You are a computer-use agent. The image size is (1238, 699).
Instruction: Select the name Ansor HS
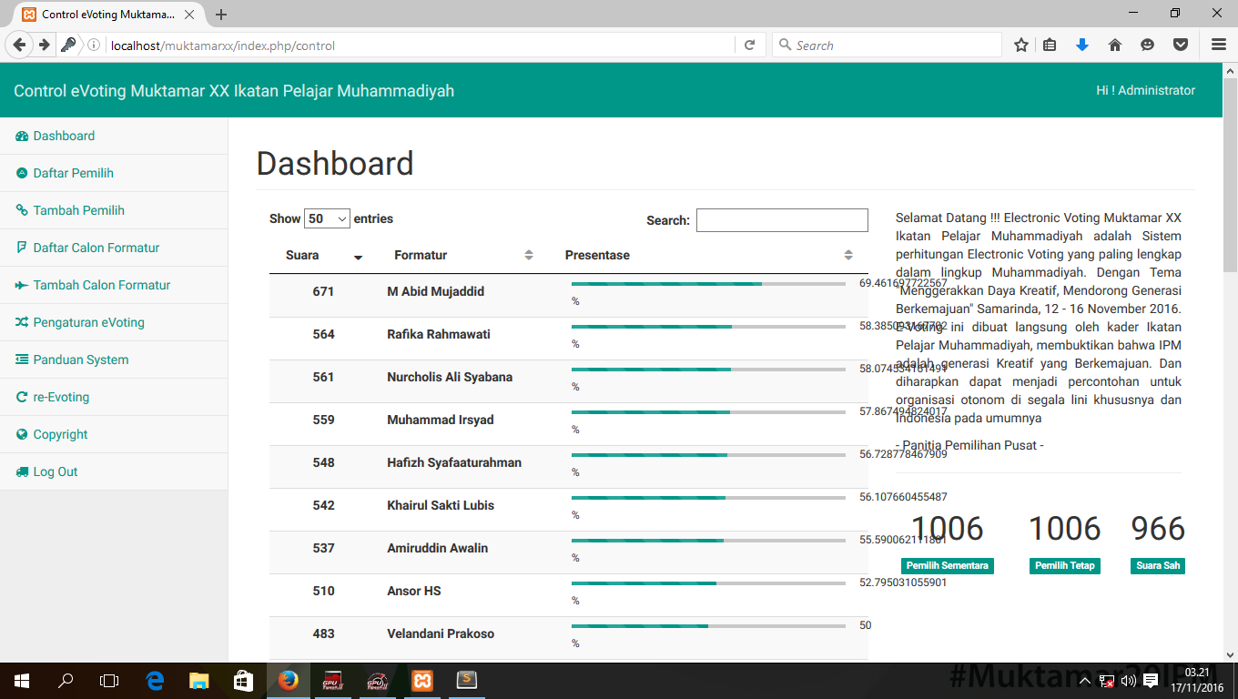tap(414, 591)
